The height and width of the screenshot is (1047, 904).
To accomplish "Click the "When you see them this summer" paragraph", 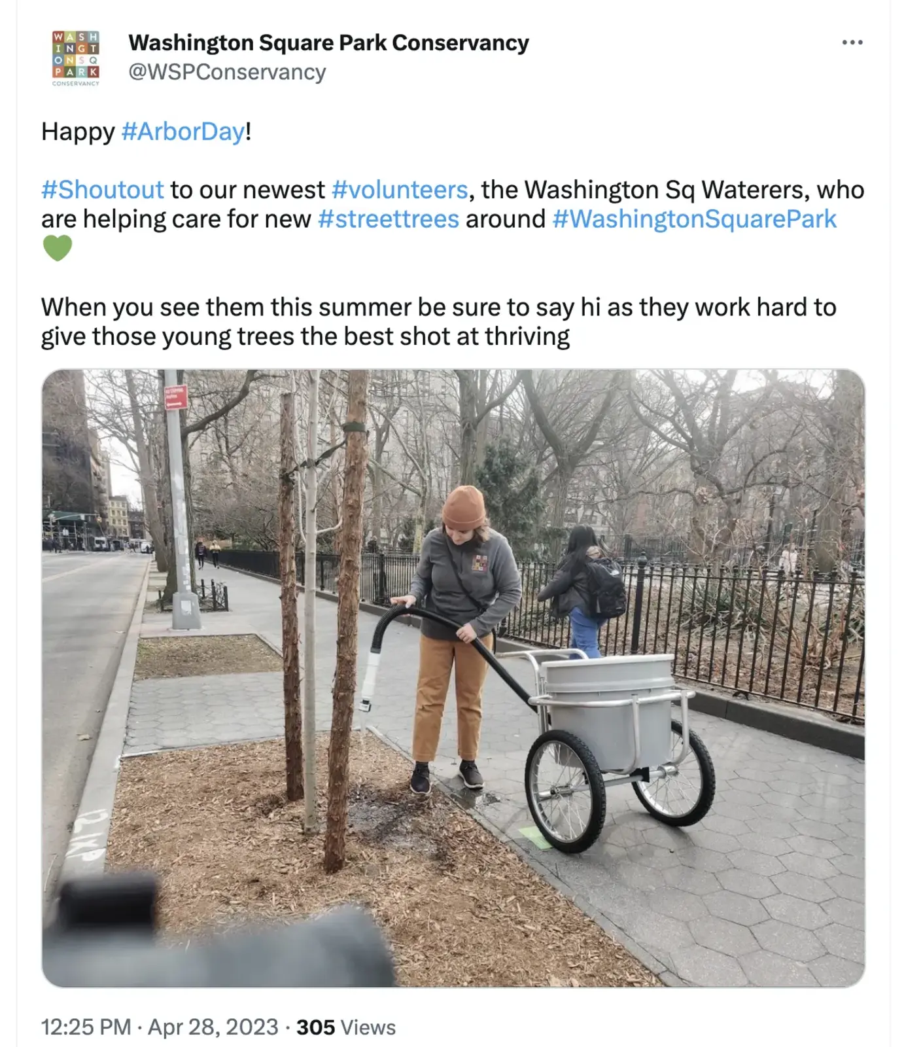I will coord(438,321).
